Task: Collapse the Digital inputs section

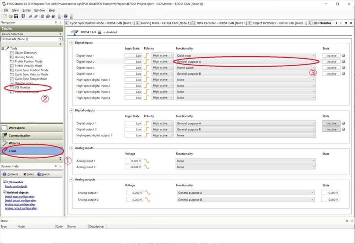Action: (72, 43)
